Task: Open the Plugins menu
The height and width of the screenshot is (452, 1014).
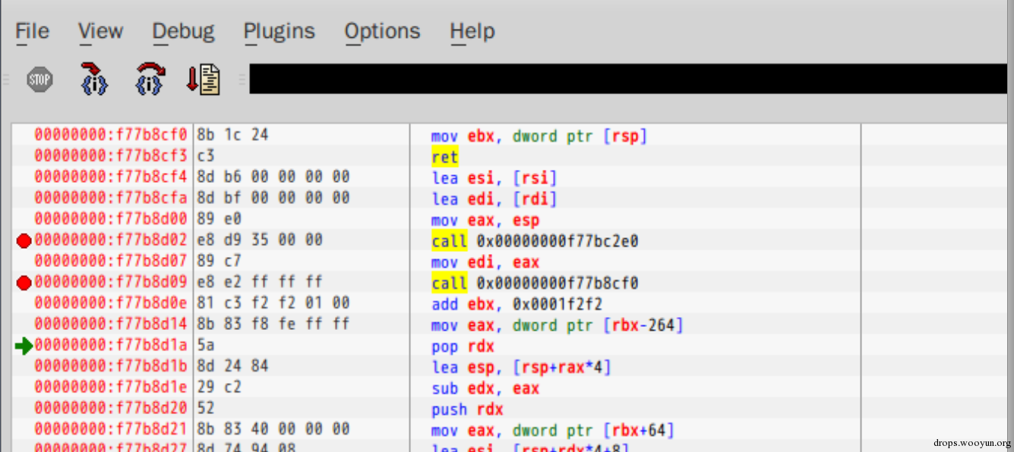Action: click(x=279, y=31)
